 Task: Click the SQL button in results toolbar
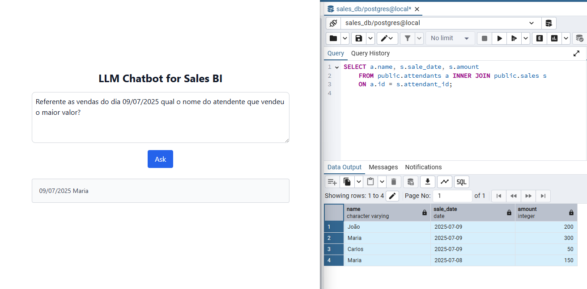point(461,182)
